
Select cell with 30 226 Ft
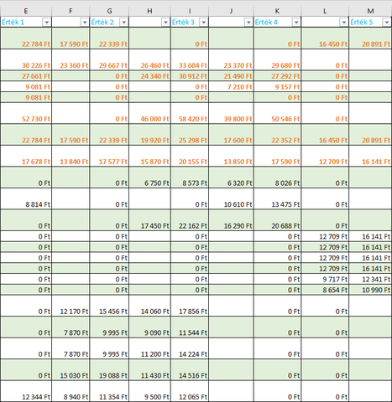click(26, 59)
